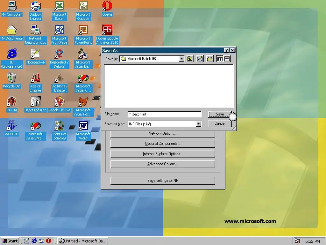Viewport: 326px width, 245px height.
Task: Click Save settings to INF button
Action: [163, 181]
